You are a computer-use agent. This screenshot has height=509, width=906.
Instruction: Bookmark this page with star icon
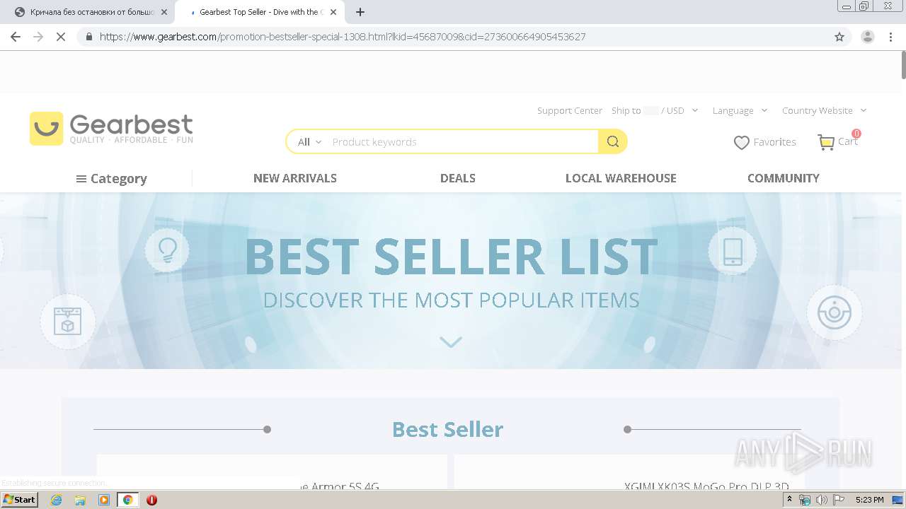[839, 37]
